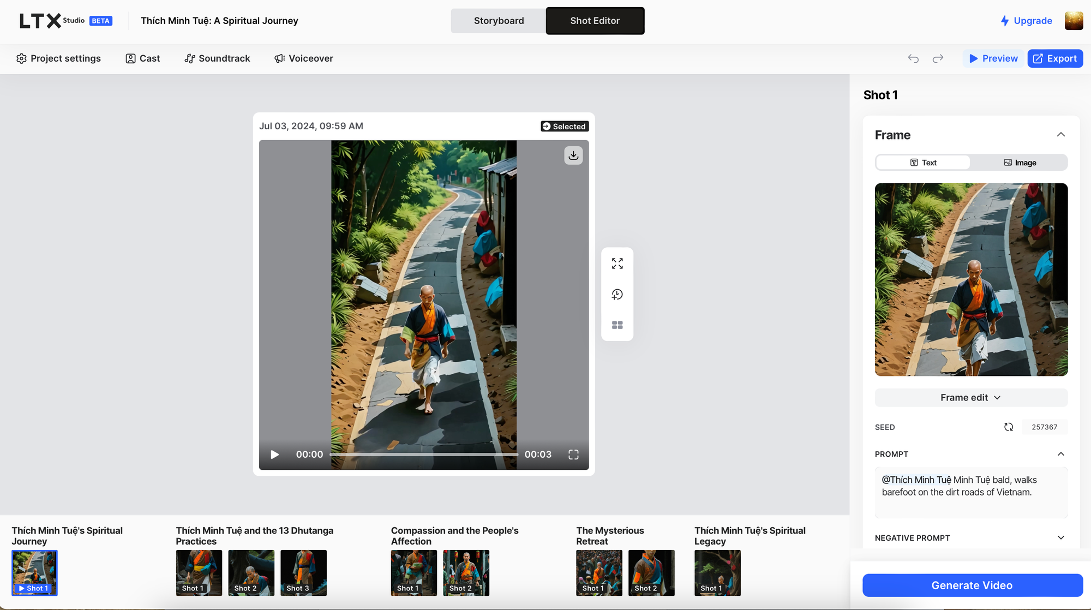The width and height of the screenshot is (1091, 610).
Task: Click the undo arrow icon
Action: (913, 58)
